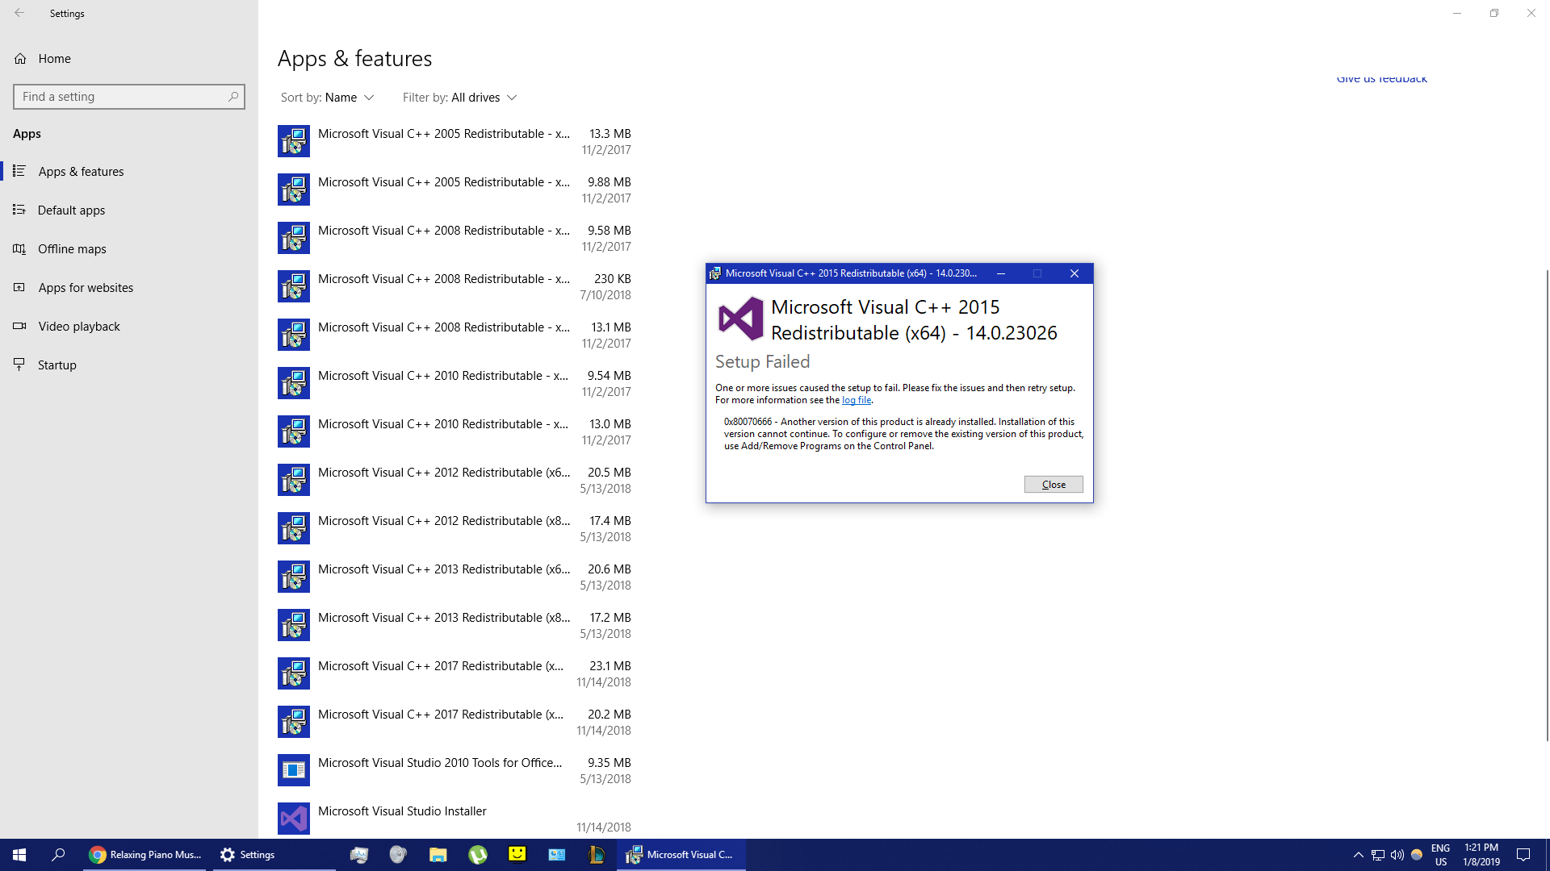The image size is (1550, 871).
Task: Open Windows taskbar search
Action: pyautogui.click(x=58, y=855)
